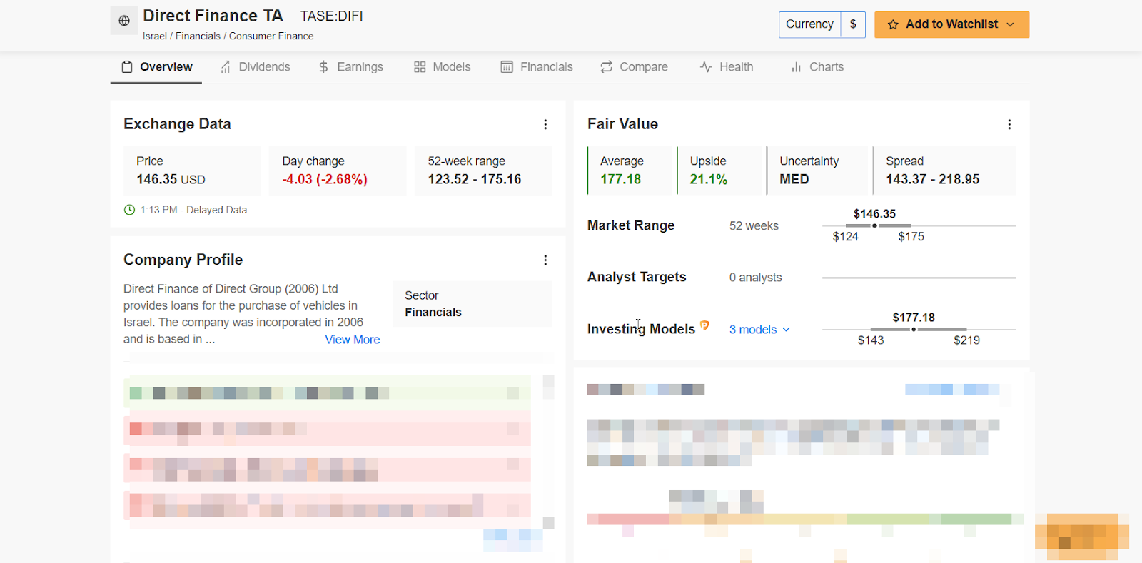Select the dollar currency symbol button

point(853,24)
